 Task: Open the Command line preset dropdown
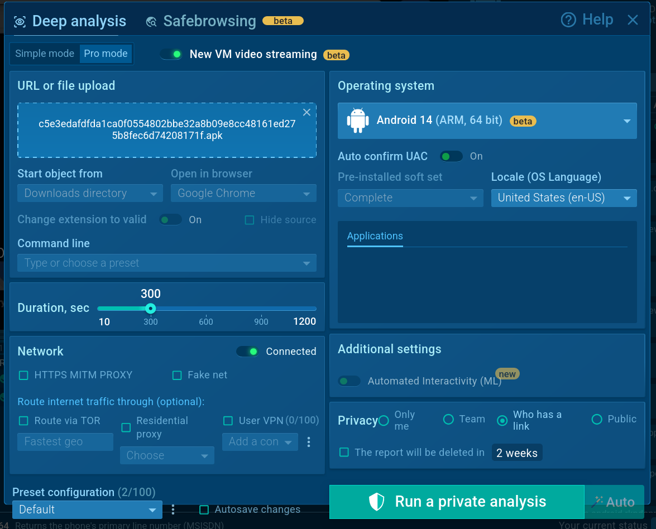[167, 263]
